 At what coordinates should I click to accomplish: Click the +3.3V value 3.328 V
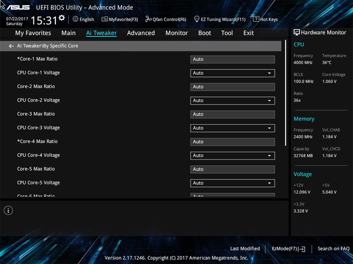pyautogui.click(x=301, y=211)
